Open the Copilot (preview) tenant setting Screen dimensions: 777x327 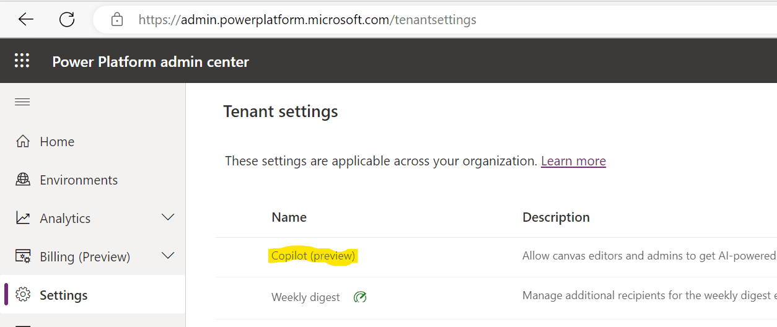pos(313,256)
